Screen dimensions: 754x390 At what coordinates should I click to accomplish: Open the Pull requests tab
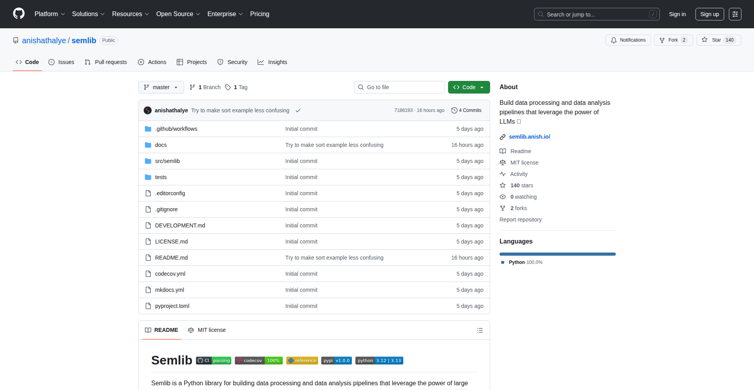click(x=106, y=62)
